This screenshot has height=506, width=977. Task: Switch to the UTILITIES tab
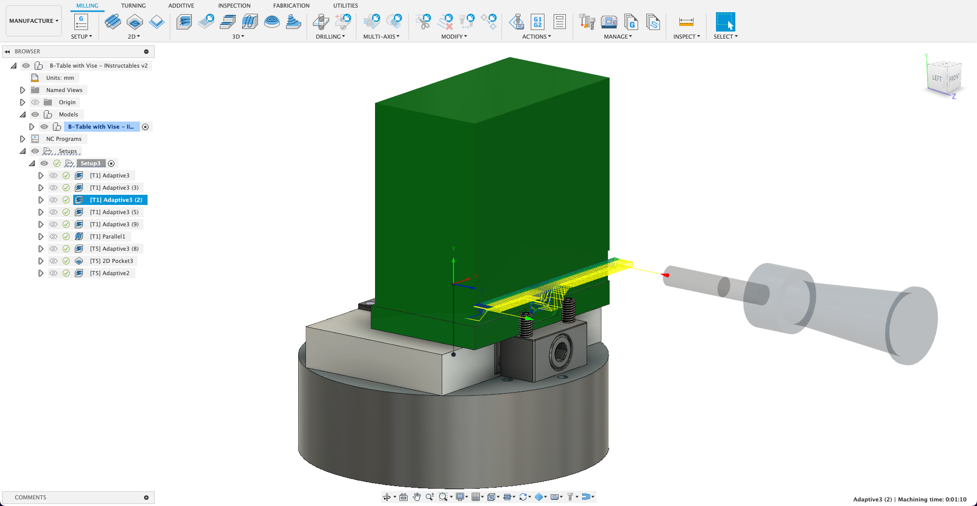[346, 6]
